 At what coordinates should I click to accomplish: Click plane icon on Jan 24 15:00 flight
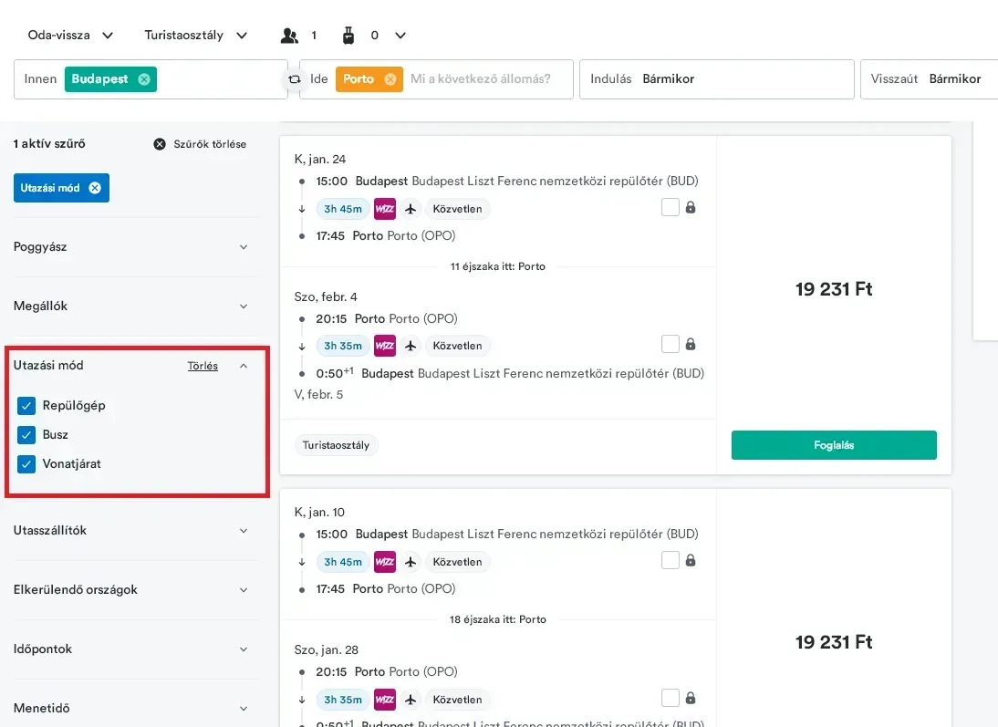point(411,209)
